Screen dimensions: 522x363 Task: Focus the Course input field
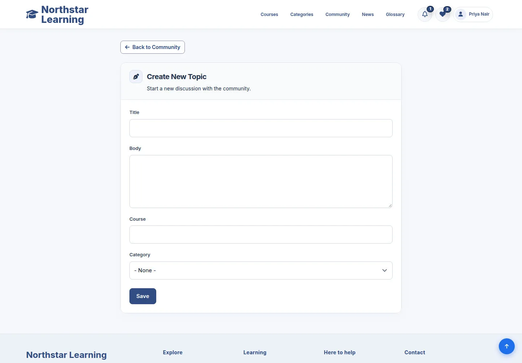point(261,234)
